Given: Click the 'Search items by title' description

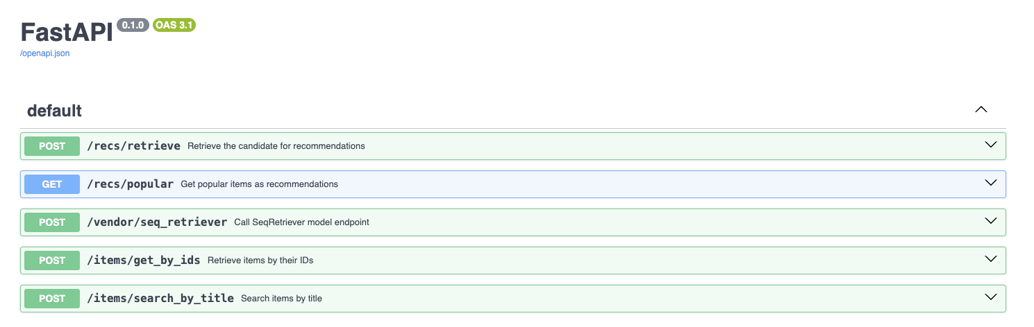Looking at the screenshot, I should click(281, 299).
